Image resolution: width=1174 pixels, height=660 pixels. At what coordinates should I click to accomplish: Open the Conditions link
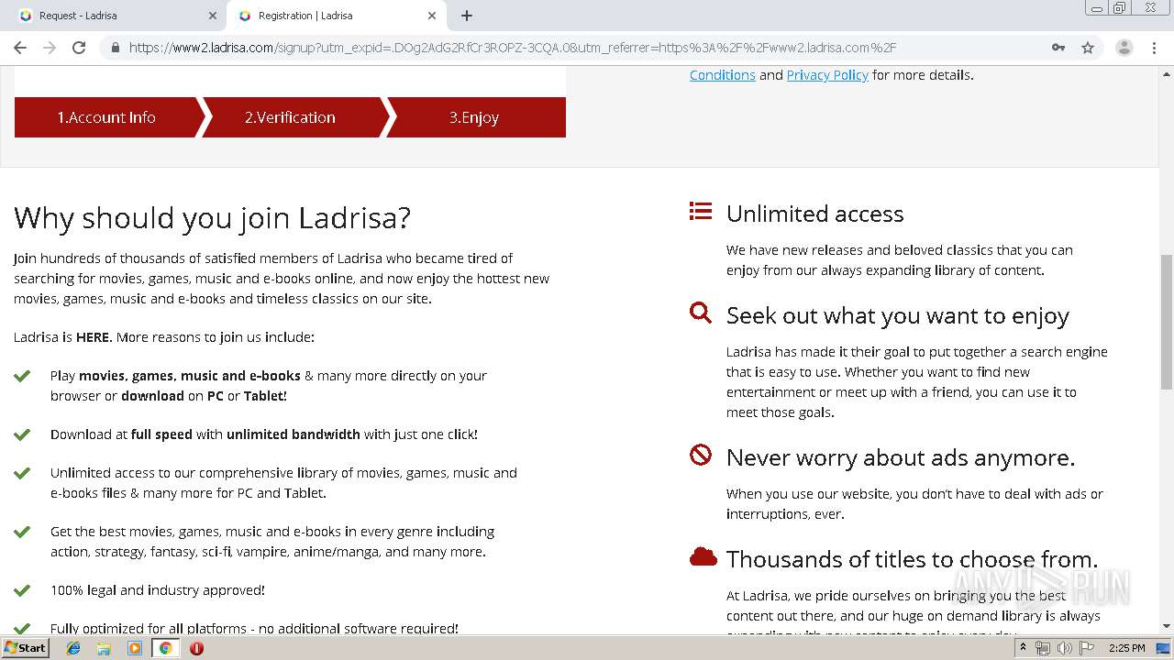[x=723, y=75]
